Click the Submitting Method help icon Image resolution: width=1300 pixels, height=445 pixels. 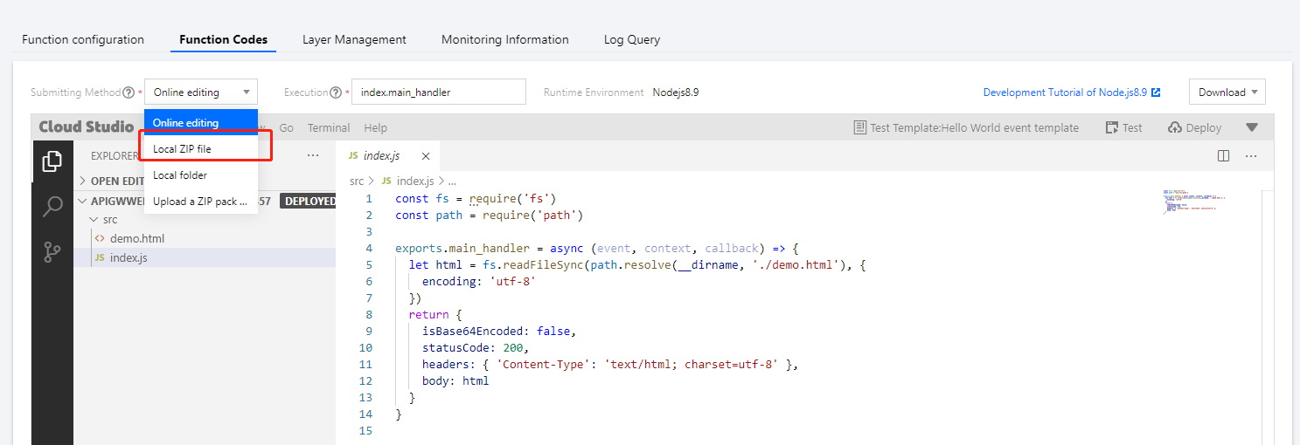(129, 92)
